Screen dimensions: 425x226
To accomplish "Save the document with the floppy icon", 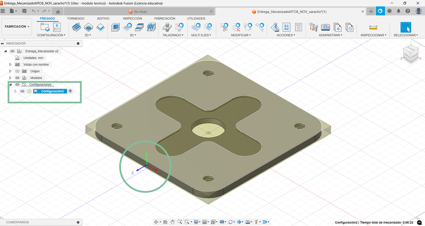I will [x=24, y=11].
